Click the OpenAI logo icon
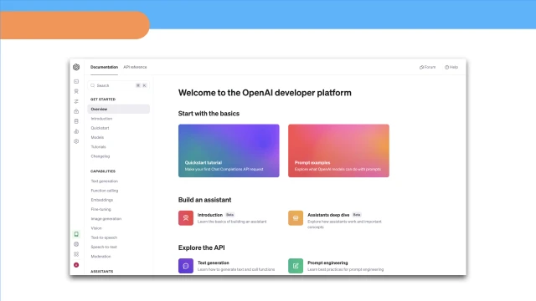 [x=76, y=67]
